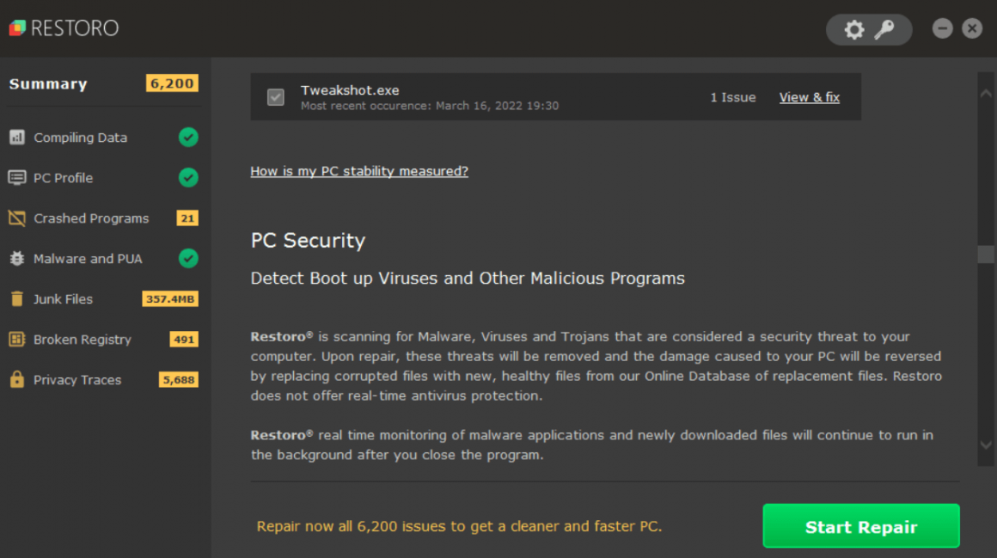Select Junk Files in the sidebar

point(63,299)
